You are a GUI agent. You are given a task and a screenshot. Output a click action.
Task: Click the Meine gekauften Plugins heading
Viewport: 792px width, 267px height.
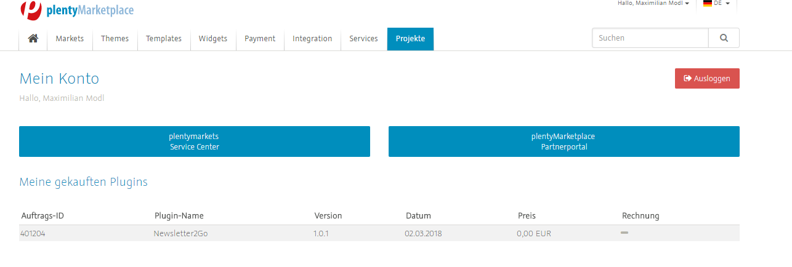point(83,182)
